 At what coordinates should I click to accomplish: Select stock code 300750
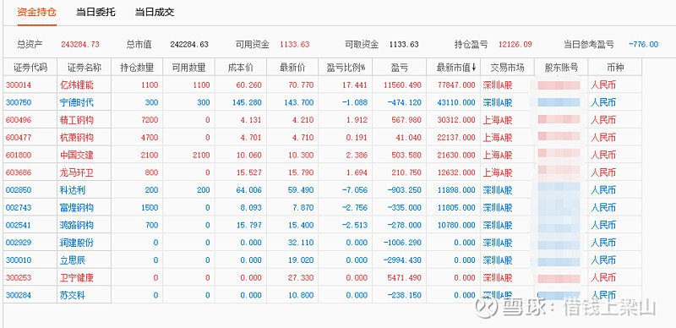19,103
